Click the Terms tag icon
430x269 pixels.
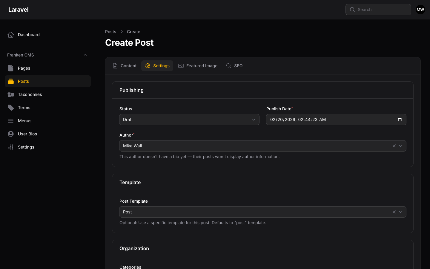coord(11,107)
